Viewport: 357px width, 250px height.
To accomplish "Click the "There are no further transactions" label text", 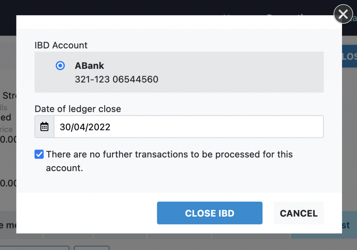I will tap(169, 154).
